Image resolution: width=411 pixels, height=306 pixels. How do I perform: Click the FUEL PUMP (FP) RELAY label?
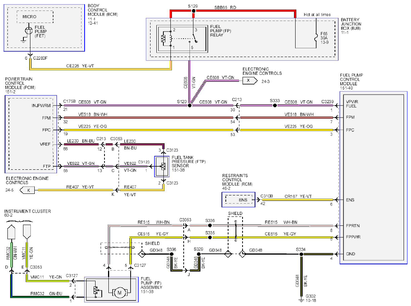click(220, 31)
